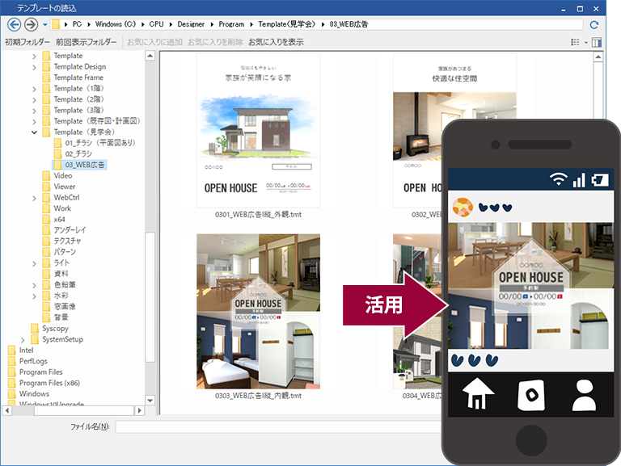Select the Viewer folder
The height and width of the screenshot is (466, 621).
59,187
